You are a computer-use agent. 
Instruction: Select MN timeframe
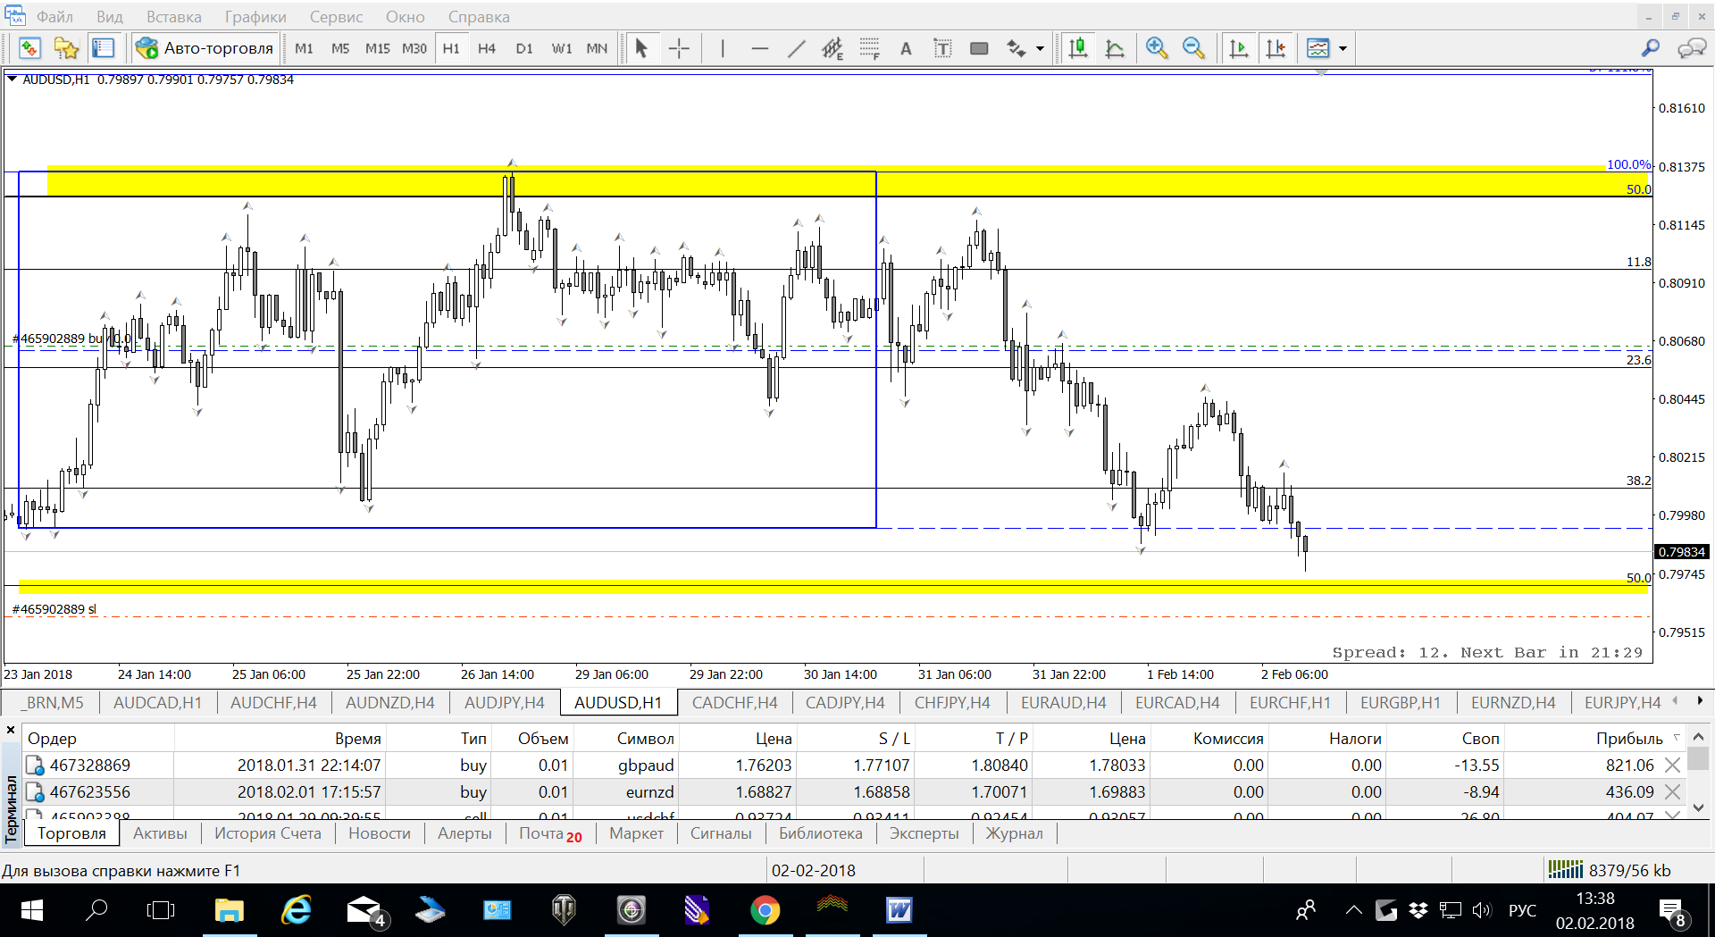tap(597, 48)
